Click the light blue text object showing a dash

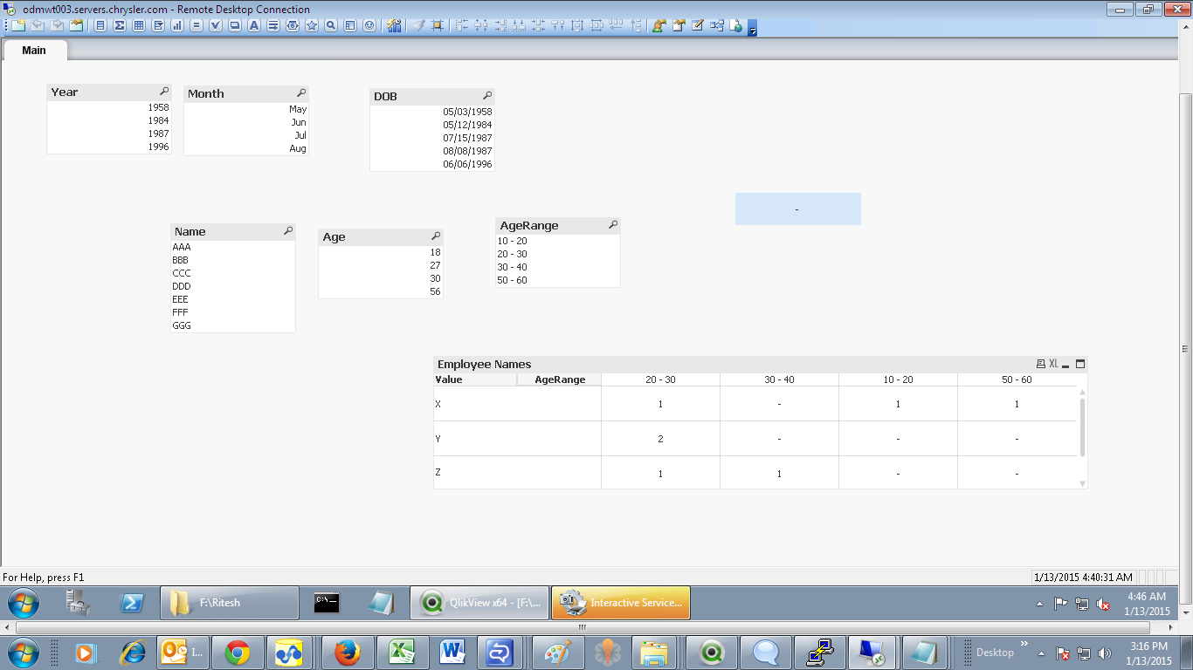click(x=798, y=209)
